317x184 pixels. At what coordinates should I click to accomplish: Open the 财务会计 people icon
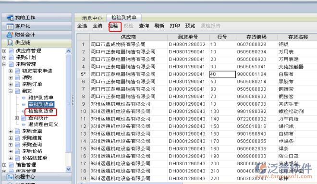pos(10,35)
